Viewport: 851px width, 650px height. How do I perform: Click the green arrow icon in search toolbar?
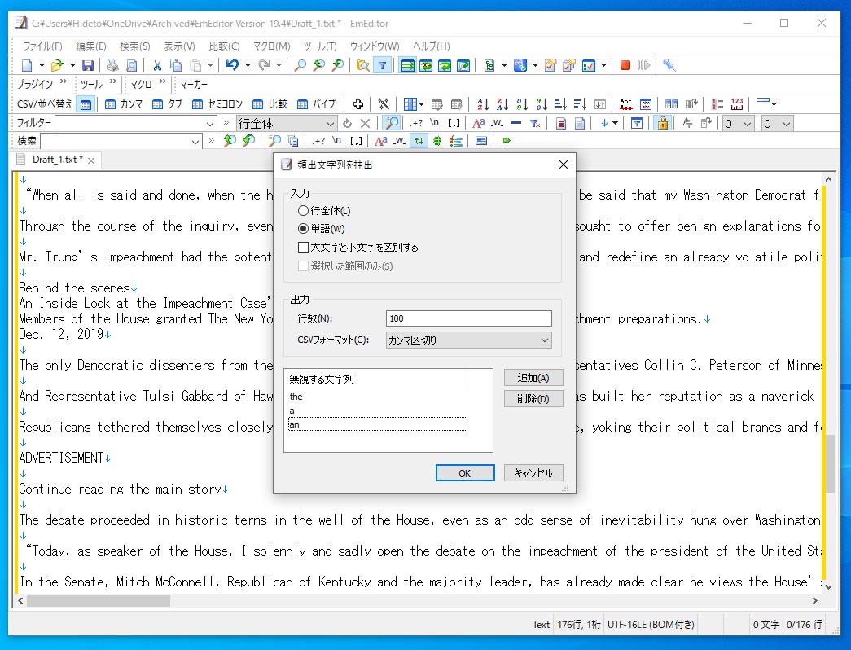[507, 141]
